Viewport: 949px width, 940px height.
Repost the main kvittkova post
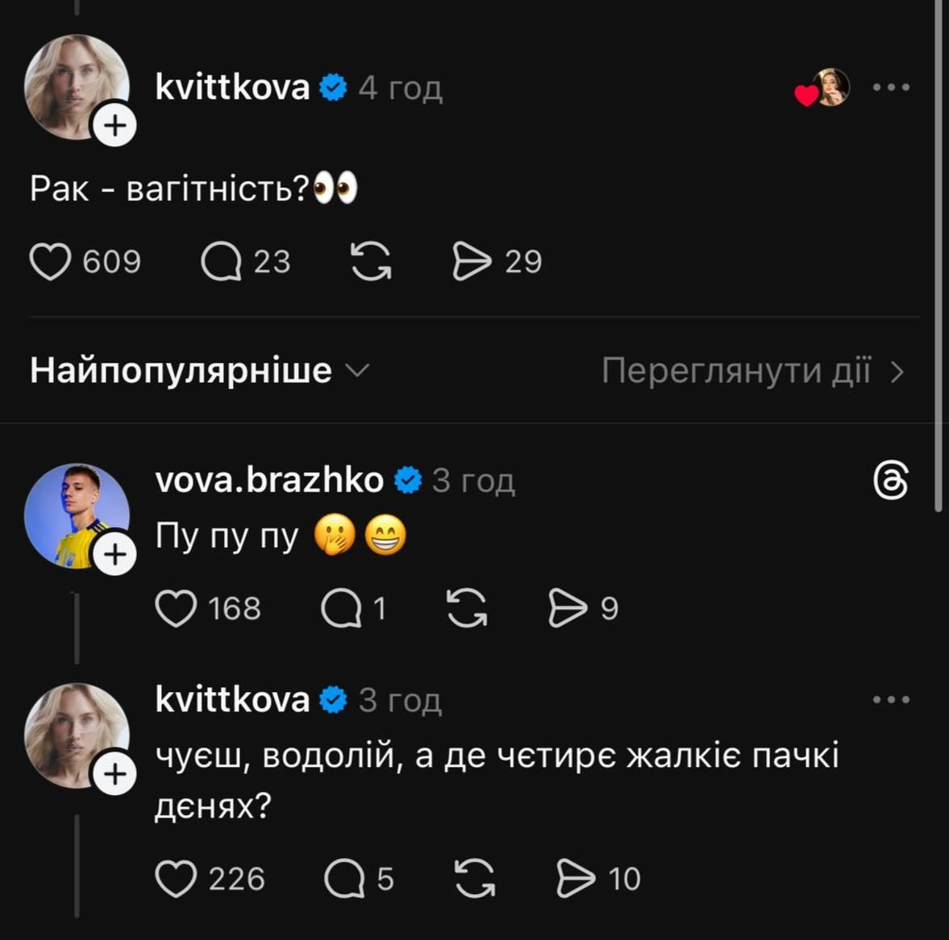371,262
